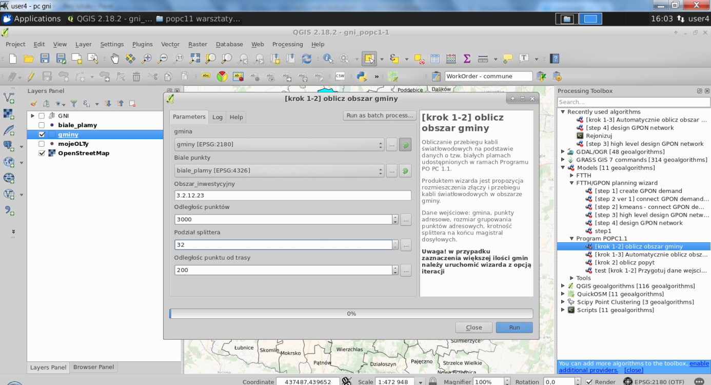Click the Identify Features tool
Viewport: 711px width, 385px height.
pos(327,59)
